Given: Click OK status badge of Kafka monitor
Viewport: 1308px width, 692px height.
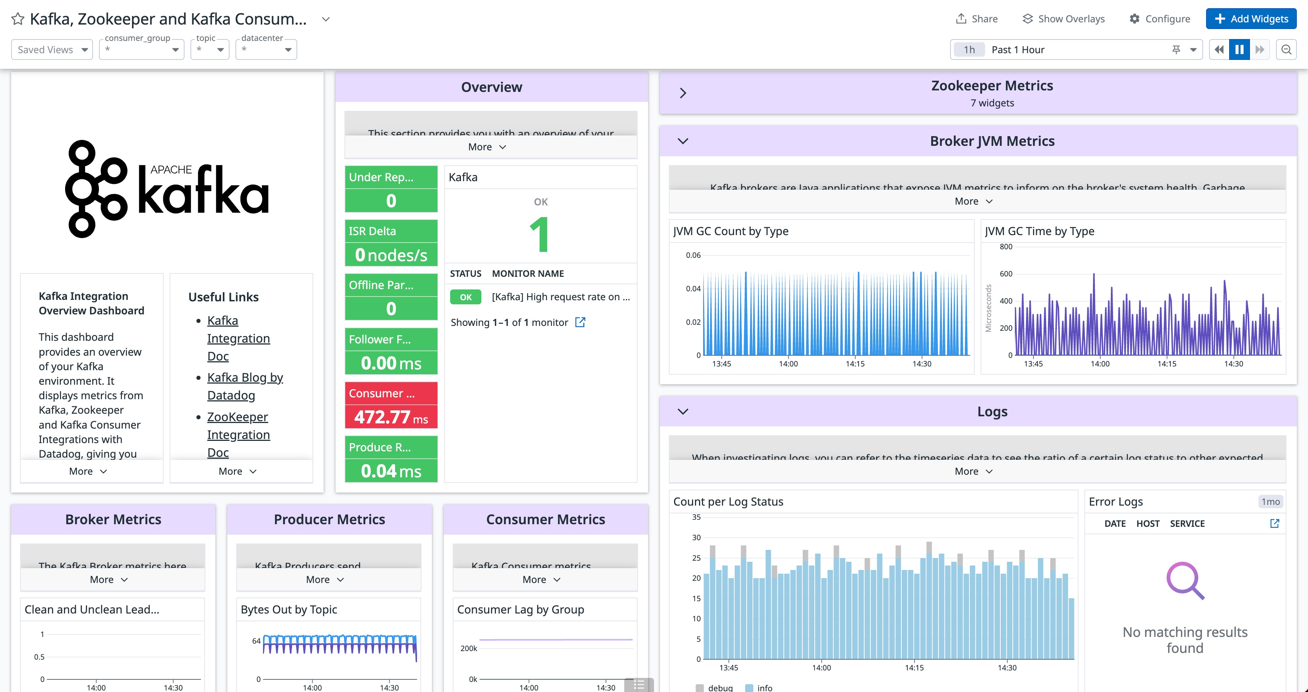Looking at the screenshot, I should 466,297.
